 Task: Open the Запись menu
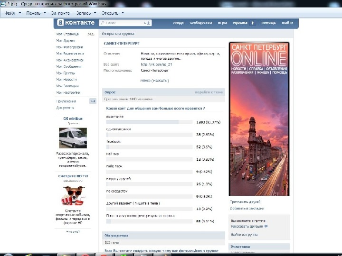pos(83,13)
